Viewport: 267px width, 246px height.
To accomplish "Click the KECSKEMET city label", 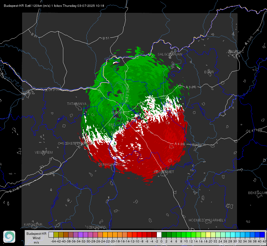I will [164, 172].
